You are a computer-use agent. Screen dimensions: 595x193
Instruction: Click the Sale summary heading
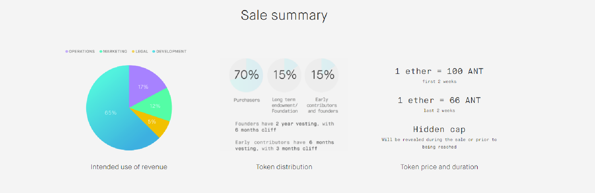(x=284, y=15)
